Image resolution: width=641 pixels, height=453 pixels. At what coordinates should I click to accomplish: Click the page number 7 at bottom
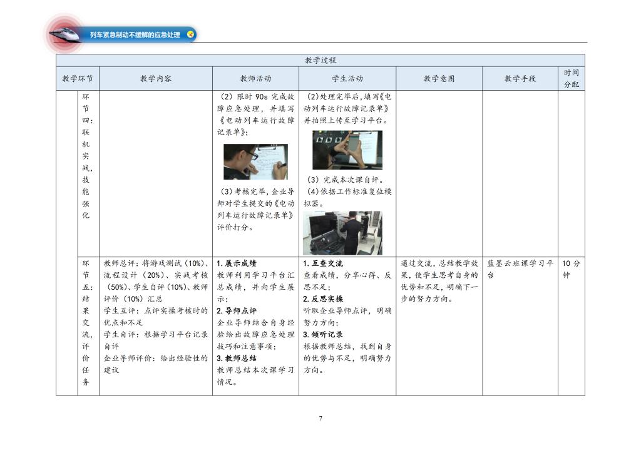[x=320, y=419]
